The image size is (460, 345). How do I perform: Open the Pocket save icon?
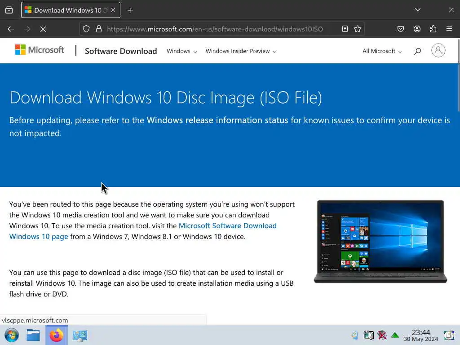point(400,29)
